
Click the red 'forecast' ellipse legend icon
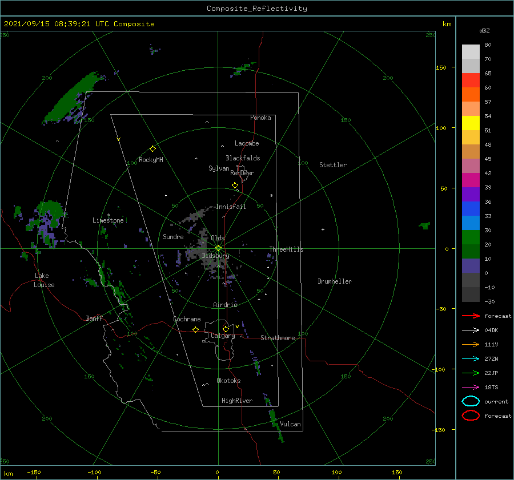[x=471, y=416]
